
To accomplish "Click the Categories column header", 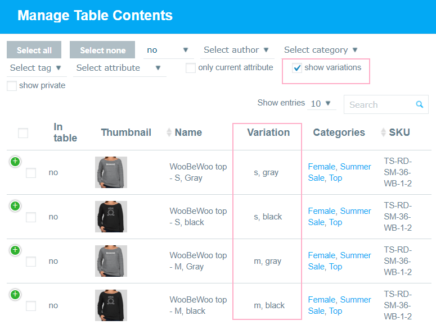I will click(x=339, y=132).
